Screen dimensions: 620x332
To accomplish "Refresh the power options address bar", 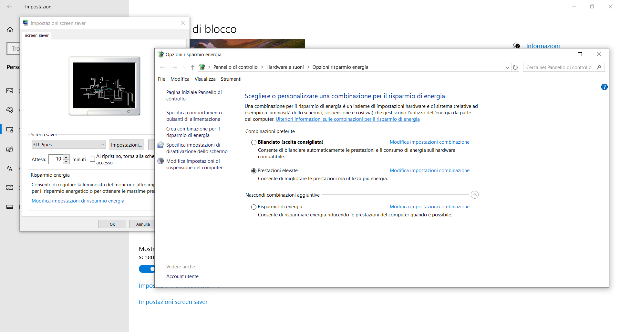I will [x=515, y=67].
